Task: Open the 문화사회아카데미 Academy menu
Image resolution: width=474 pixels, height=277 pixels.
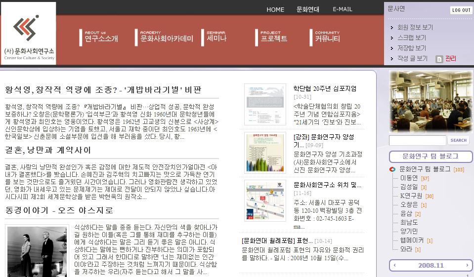Action: coord(165,37)
